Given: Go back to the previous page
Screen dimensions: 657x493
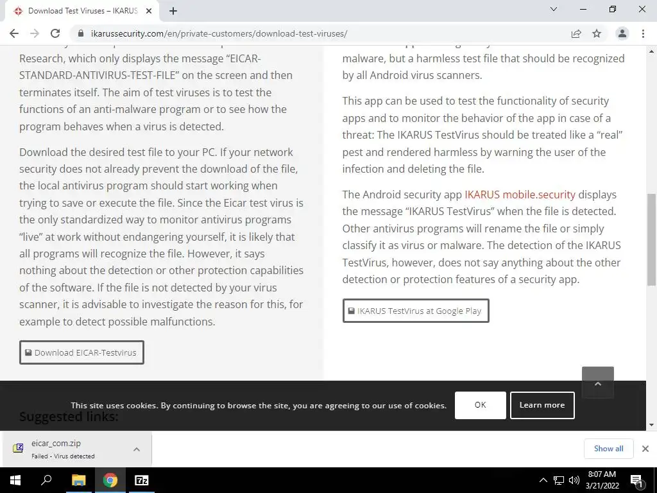Looking at the screenshot, I should pos(14,33).
